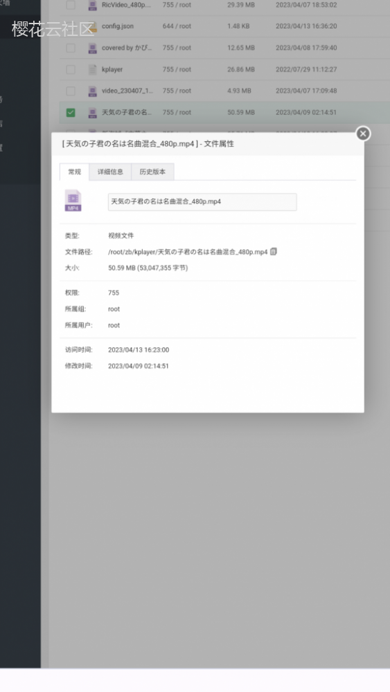This screenshot has width=390, height=692.
Task: Click the date 2023/04/07 18:53:02
Action: click(306, 5)
